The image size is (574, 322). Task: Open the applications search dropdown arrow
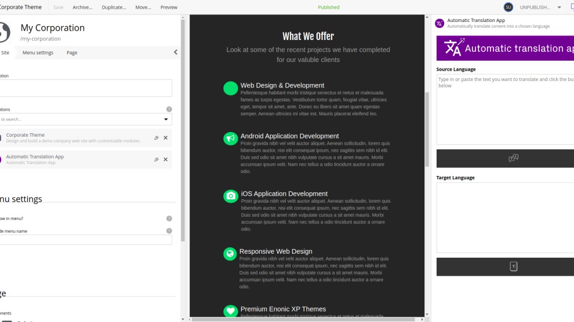tap(166, 119)
